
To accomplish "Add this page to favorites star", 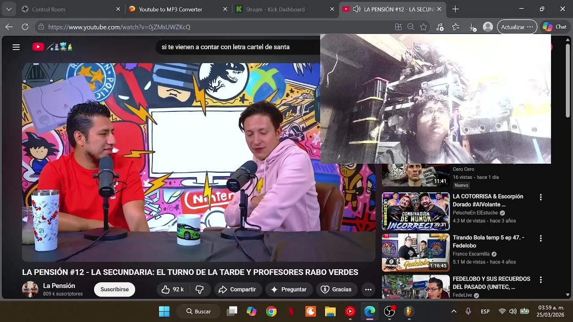I will 423,27.
